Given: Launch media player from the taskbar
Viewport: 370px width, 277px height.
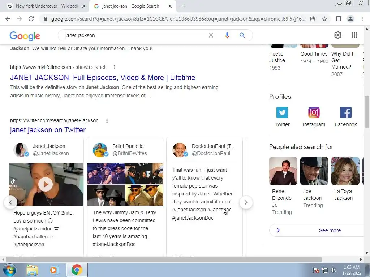Looking at the screenshot, I should [53, 270].
